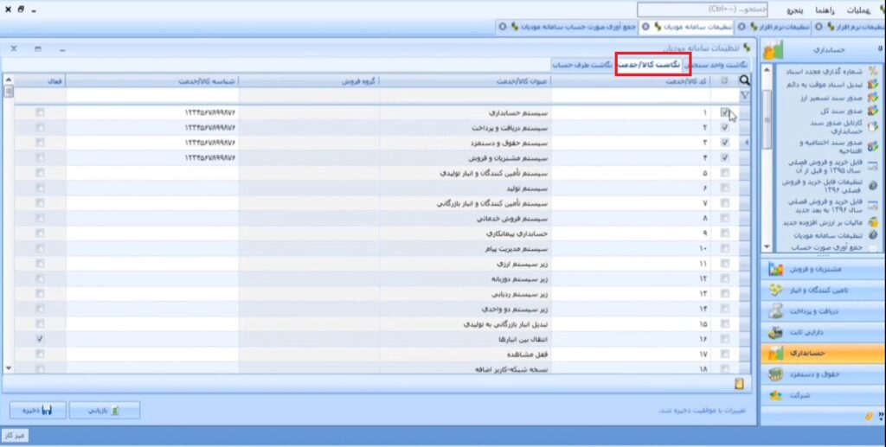This screenshot has width=886, height=447.
Task: Switch to نگاشت کالا/خدمت tab
Action: click(x=649, y=65)
